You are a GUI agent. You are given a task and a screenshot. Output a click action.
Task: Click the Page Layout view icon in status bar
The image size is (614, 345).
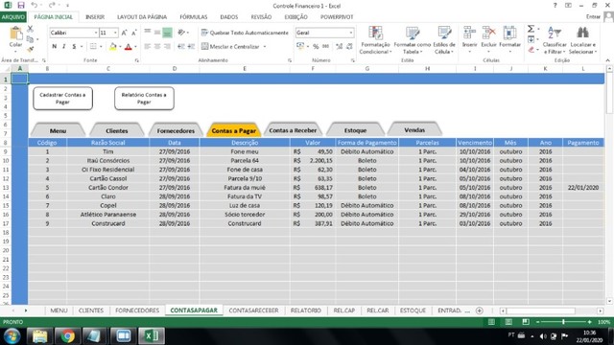508,322
